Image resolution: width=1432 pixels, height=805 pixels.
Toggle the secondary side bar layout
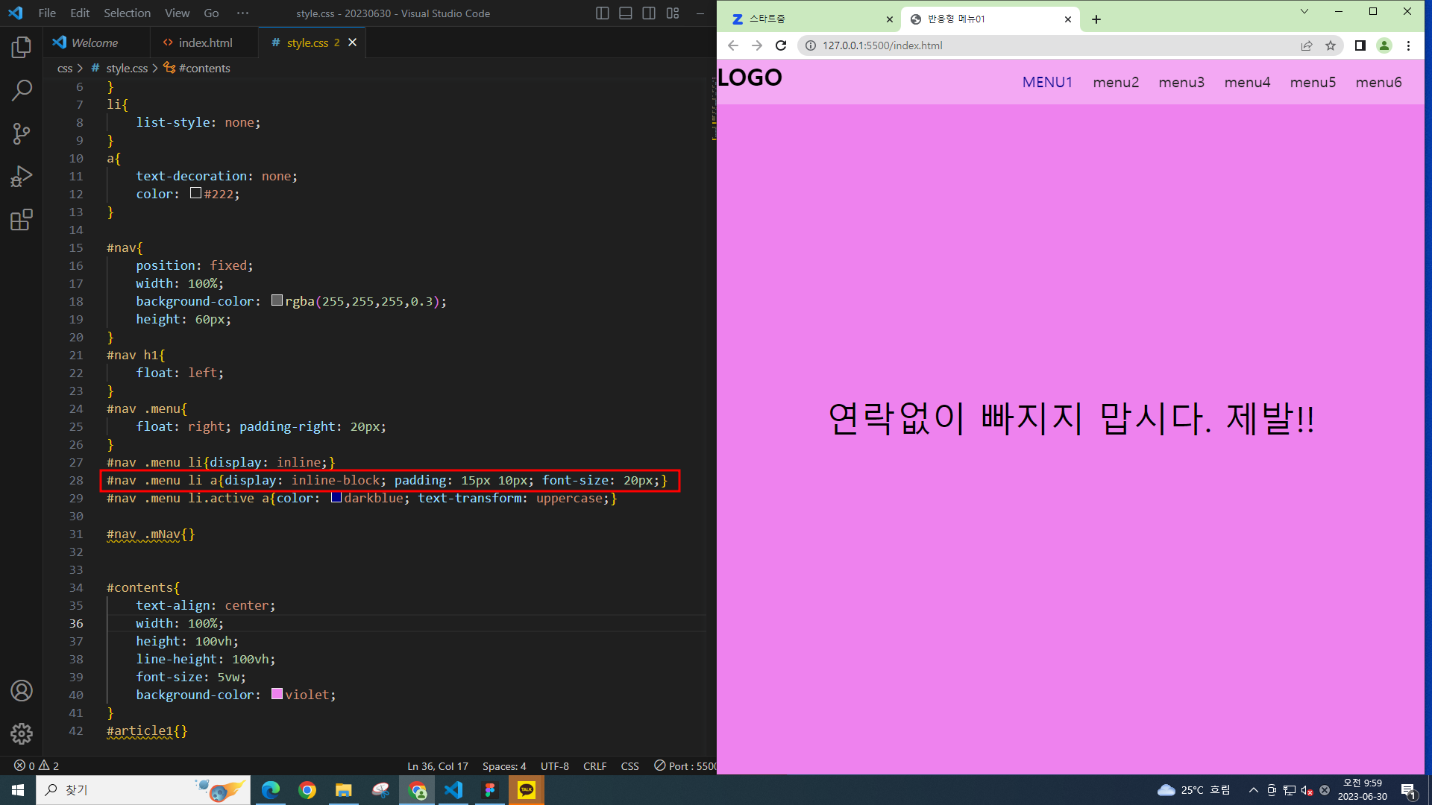pos(649,13)
